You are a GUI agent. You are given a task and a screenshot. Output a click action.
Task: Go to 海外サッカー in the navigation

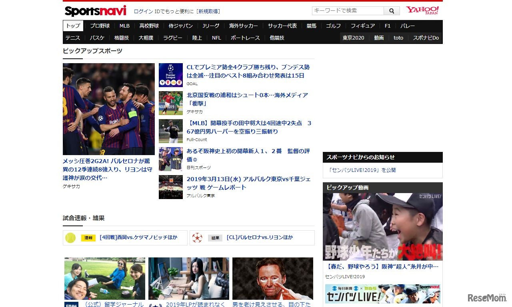244,26
